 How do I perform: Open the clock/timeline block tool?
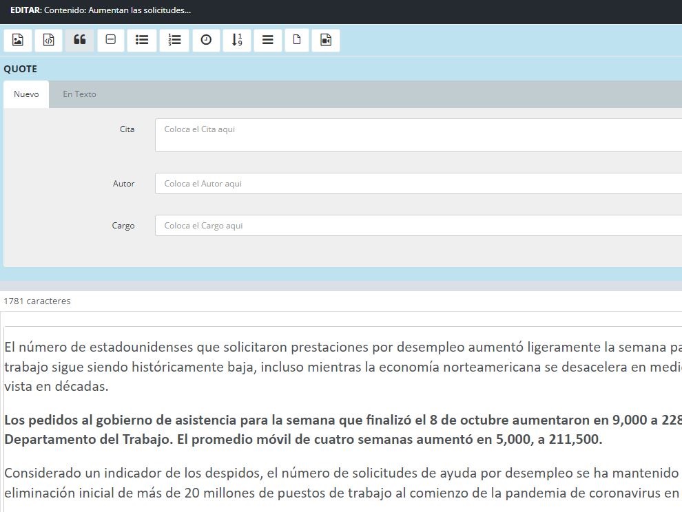pyautogui.click(x=205, y=40)
